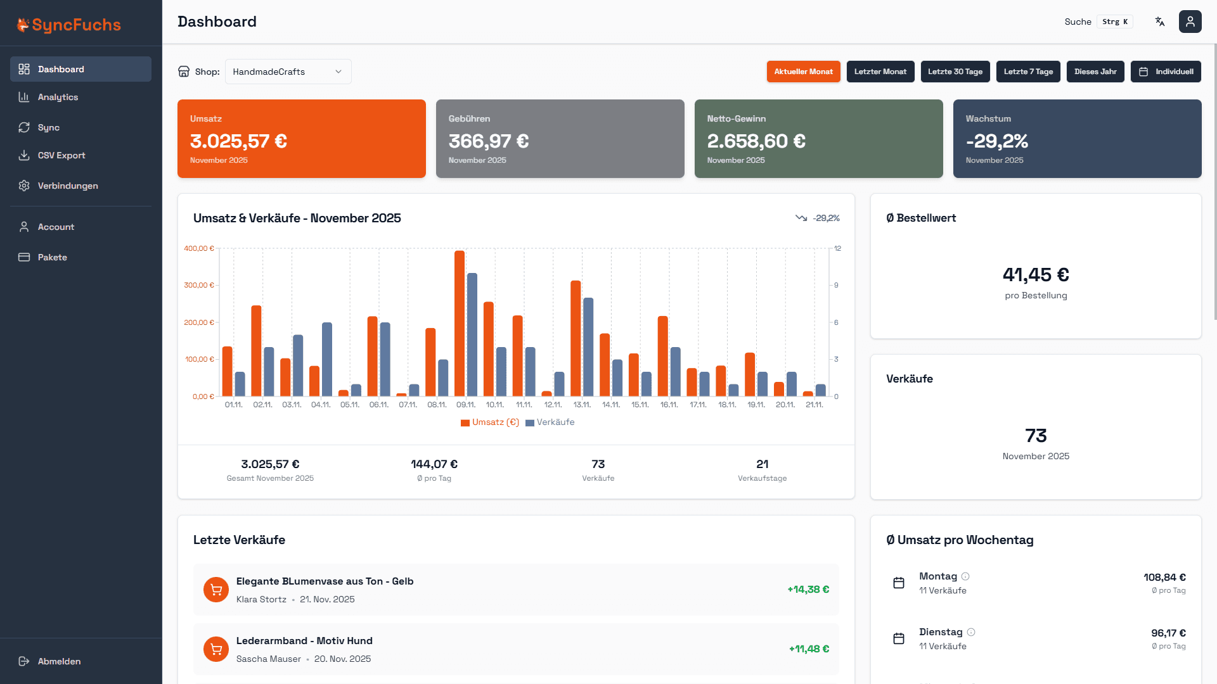Open the language translation icon
Image resolution: width=1217 pixels, height=684 pixels.
(x=1160, y=22)
